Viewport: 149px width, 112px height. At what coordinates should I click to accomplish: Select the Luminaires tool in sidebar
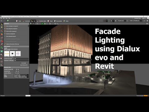(2, 24)
